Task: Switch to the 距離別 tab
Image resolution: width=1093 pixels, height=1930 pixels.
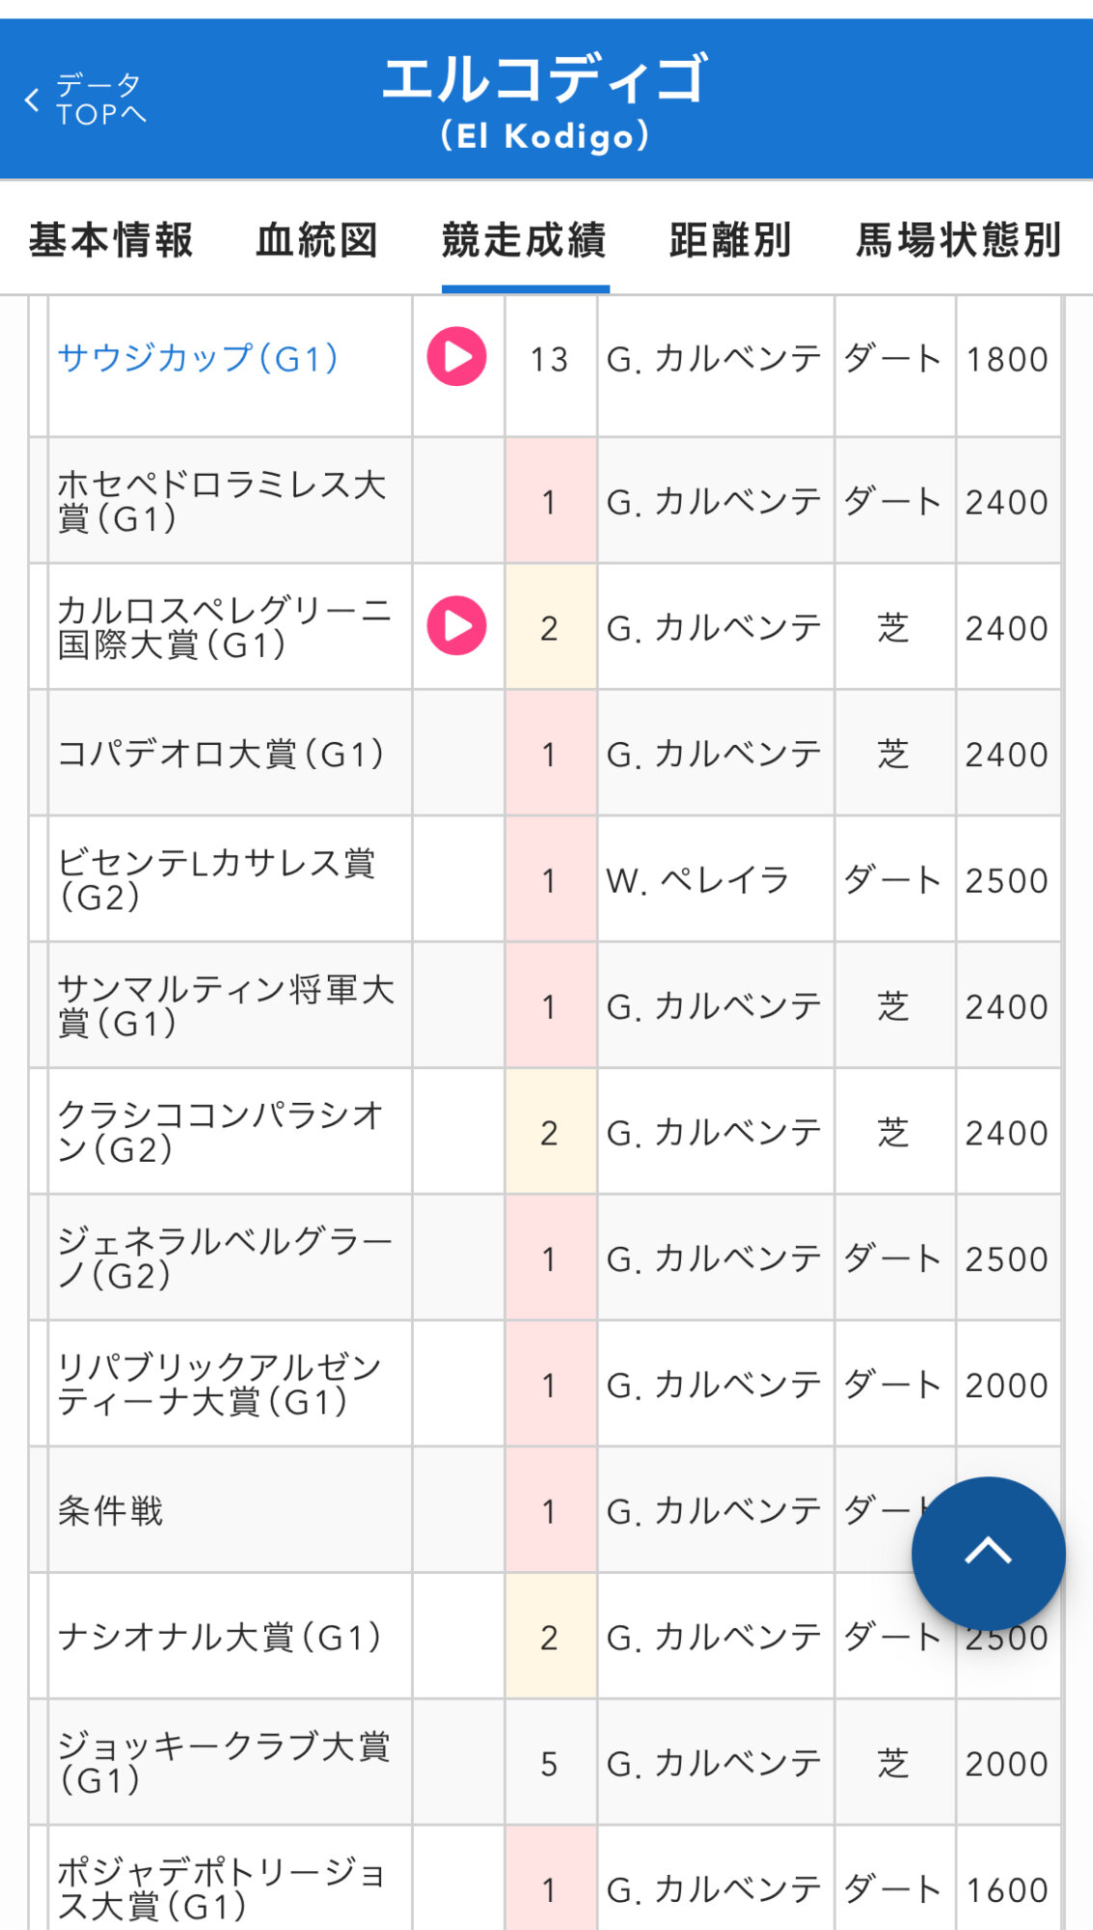Action: [730, 240]
